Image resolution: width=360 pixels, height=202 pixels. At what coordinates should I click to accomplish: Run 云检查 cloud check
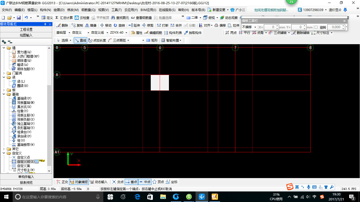[82, 18]
